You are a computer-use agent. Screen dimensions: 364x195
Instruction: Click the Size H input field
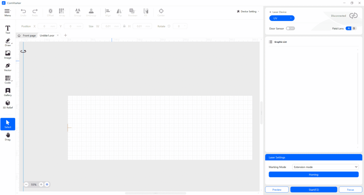[142, 26]
